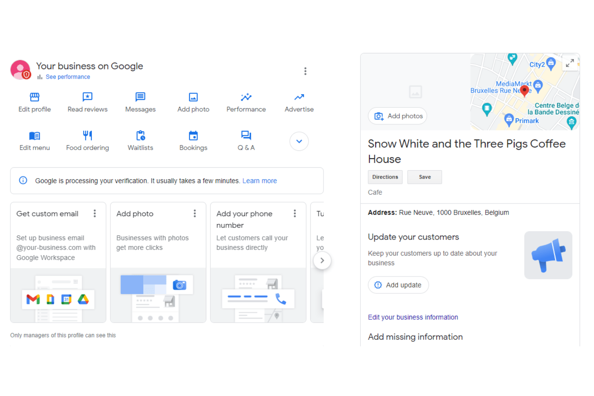Select Read reviews
The image size is (594, 396).
[x=87, y=102]
